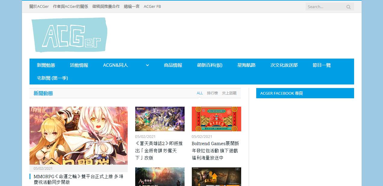Select the 萌新百科(仮) menu item
The width and height of the screenshot is (383, 186).
click(210, 65)
